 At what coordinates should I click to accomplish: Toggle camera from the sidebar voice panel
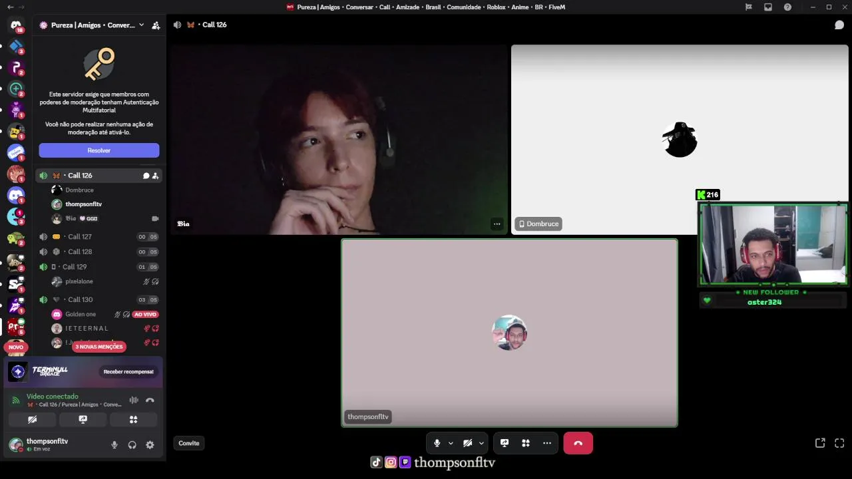32,420
